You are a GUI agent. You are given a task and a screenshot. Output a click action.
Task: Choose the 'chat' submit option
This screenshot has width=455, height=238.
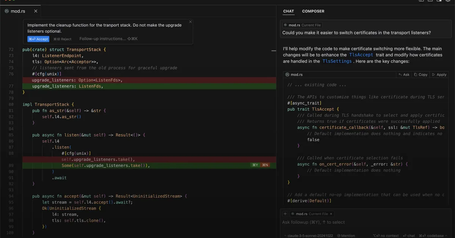point(409,235)
